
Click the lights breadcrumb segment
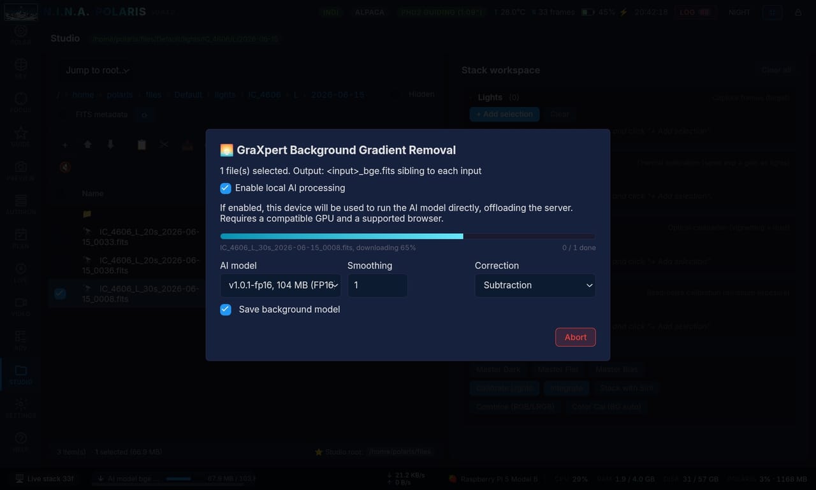click(225, 94)
